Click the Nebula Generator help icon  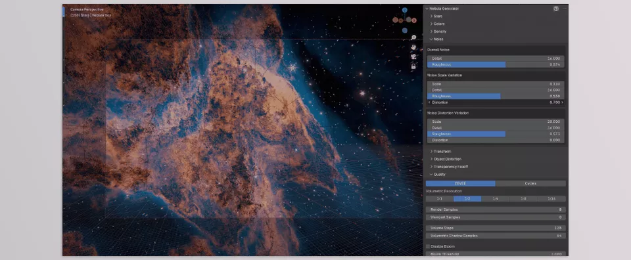click(556, 9)
